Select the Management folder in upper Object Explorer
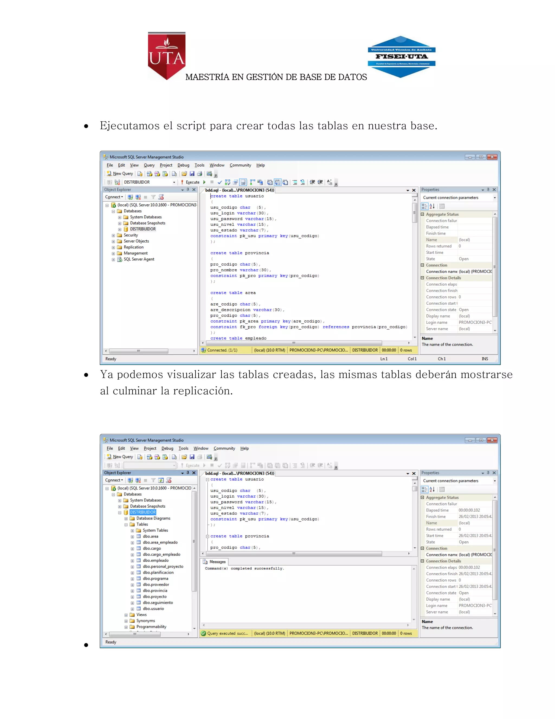The width and height of the screenshot is (555, 719). (x=135, y=253)
